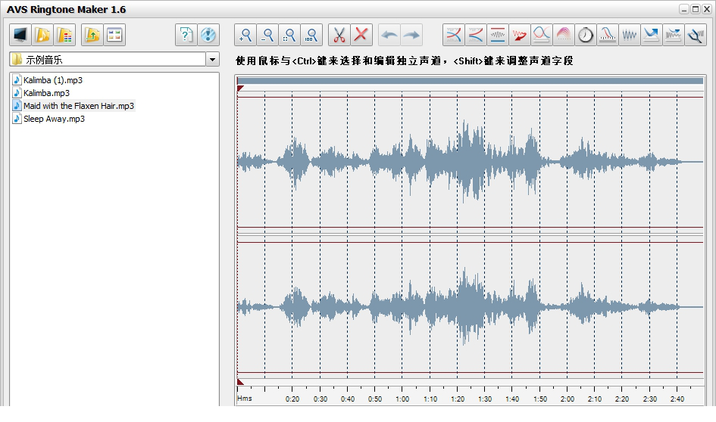Maximize the AVS Ringtone Maker window
The height and width of the screenshot is (422, 716).
695,9
